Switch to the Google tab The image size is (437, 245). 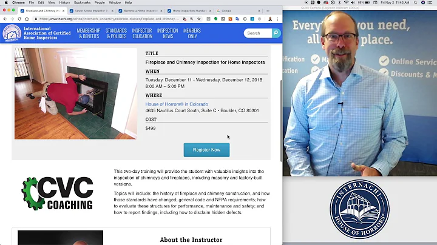tap(239, 11)
